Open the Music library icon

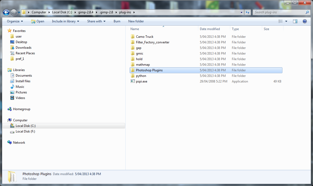point(12,87)
